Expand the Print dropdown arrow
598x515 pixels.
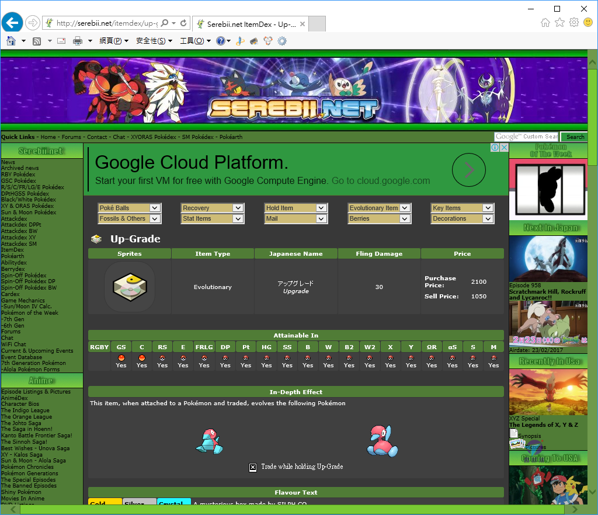[90, 41]
